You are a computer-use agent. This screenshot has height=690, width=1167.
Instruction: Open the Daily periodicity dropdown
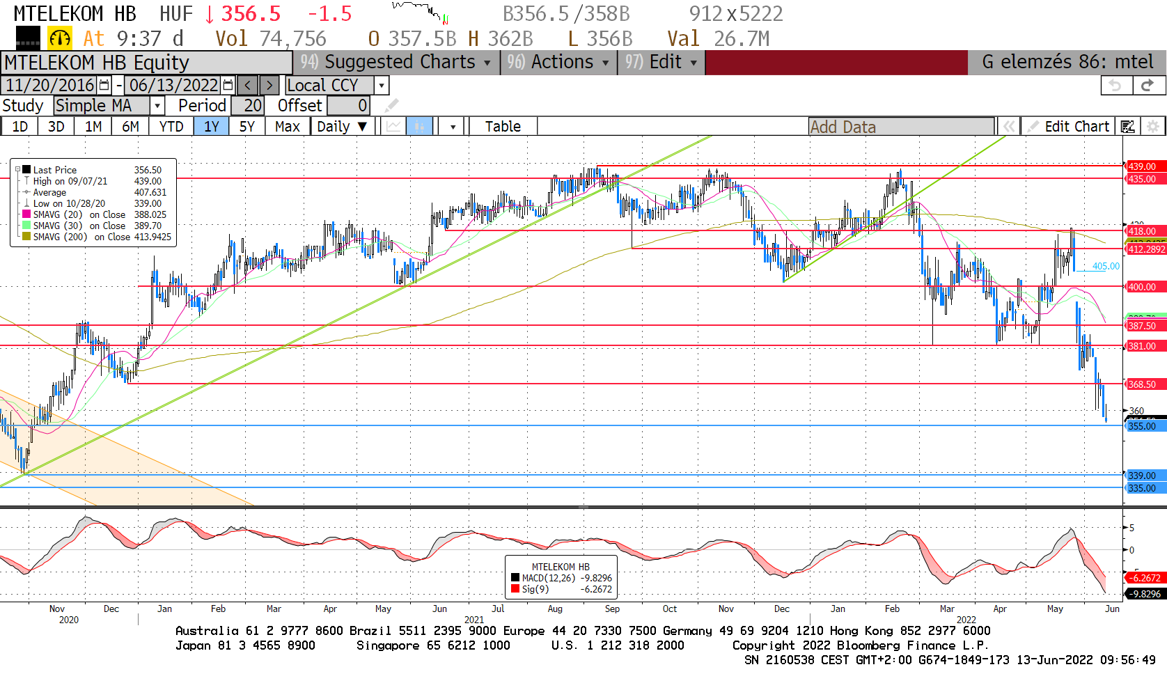point(342,126)
